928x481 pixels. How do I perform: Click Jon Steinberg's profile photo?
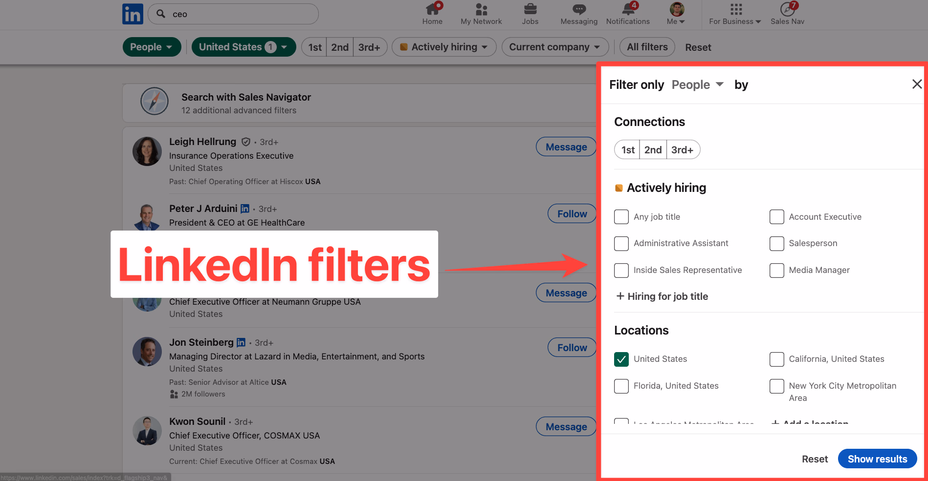coord(147,352)
